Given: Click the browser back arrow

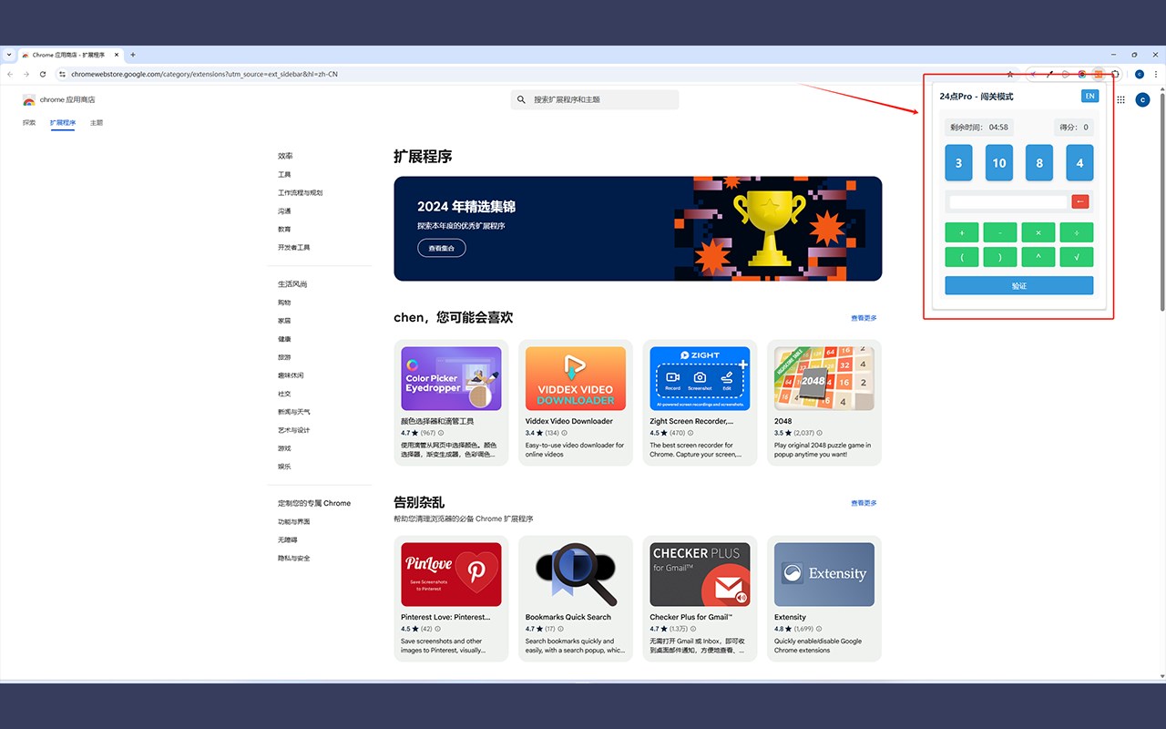Looking at the screenshot, I should coord(10,74).
